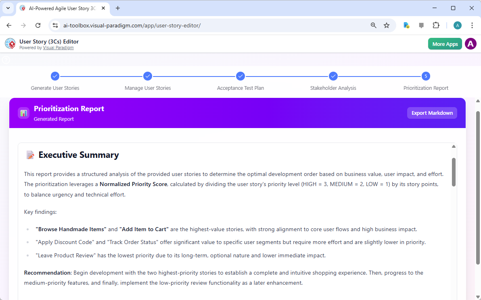Follow the Visual Paradigm link

[x=58, y=48]
